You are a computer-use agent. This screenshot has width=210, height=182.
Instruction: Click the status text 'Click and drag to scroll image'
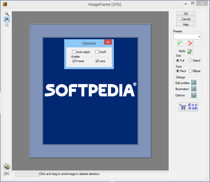coord(70,174)
